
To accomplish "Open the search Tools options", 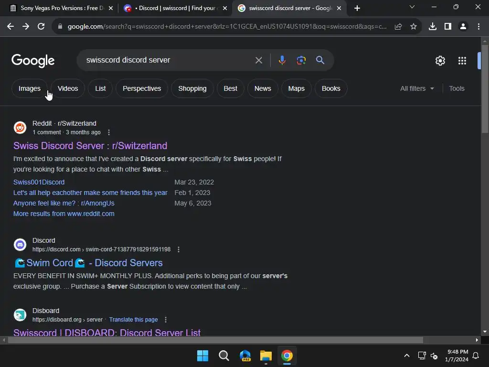I will 457,88.
